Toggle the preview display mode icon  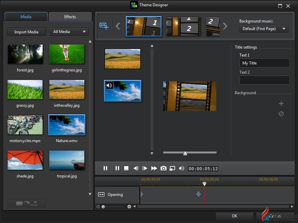coord(172,168)
